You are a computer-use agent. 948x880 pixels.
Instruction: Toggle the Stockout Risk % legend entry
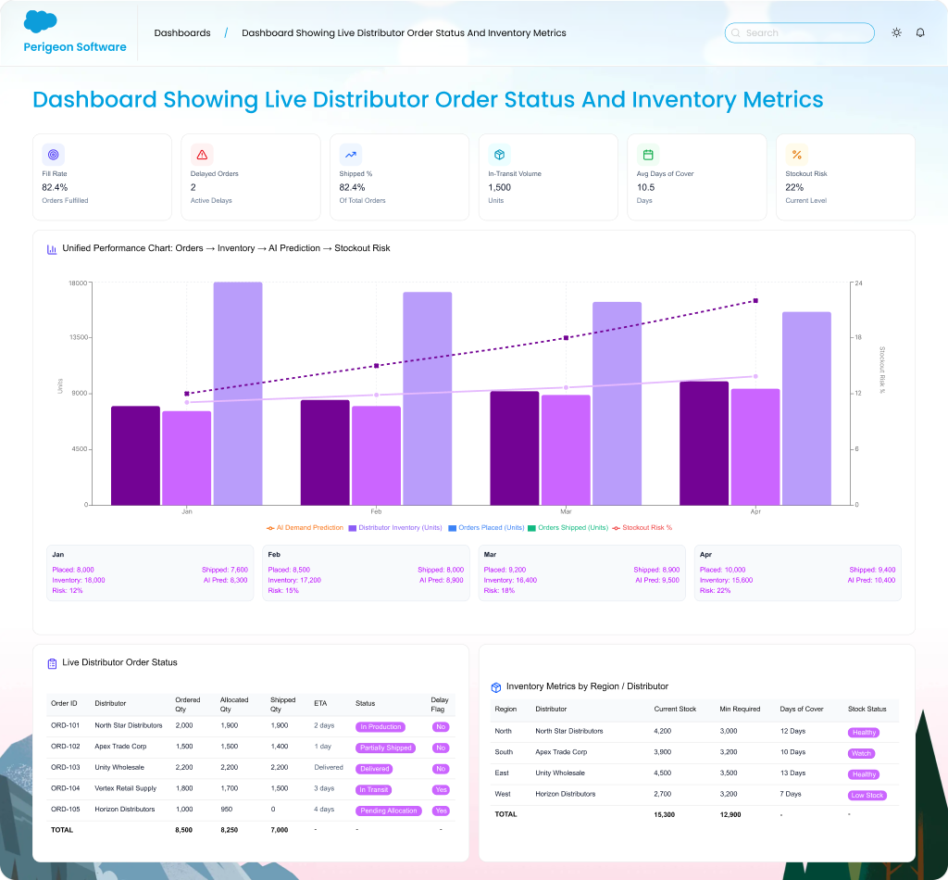[642, 528]
